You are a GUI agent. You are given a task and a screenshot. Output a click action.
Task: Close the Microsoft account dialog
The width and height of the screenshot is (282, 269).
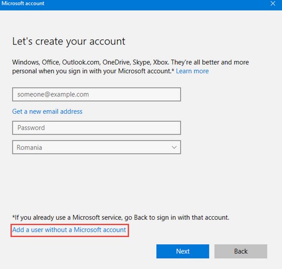pos(273,4)
